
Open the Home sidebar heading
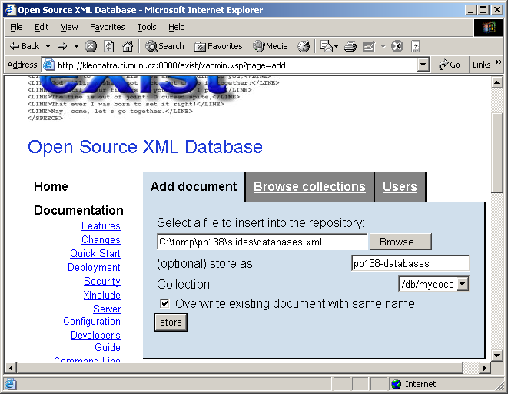tap(51, 186)
